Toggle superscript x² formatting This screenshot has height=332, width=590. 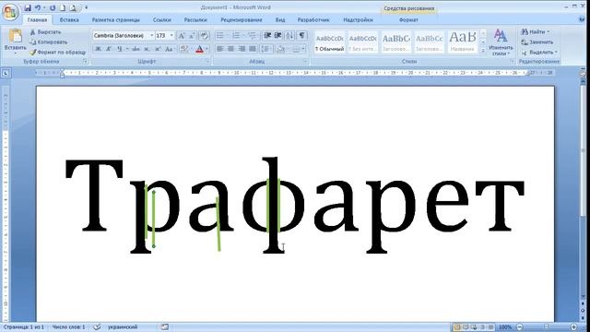coord(158,49)
